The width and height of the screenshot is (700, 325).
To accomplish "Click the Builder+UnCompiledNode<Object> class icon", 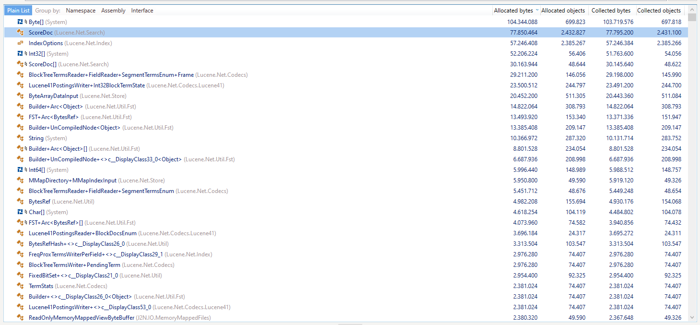I will pyautogui.click(x=20, y=128).
